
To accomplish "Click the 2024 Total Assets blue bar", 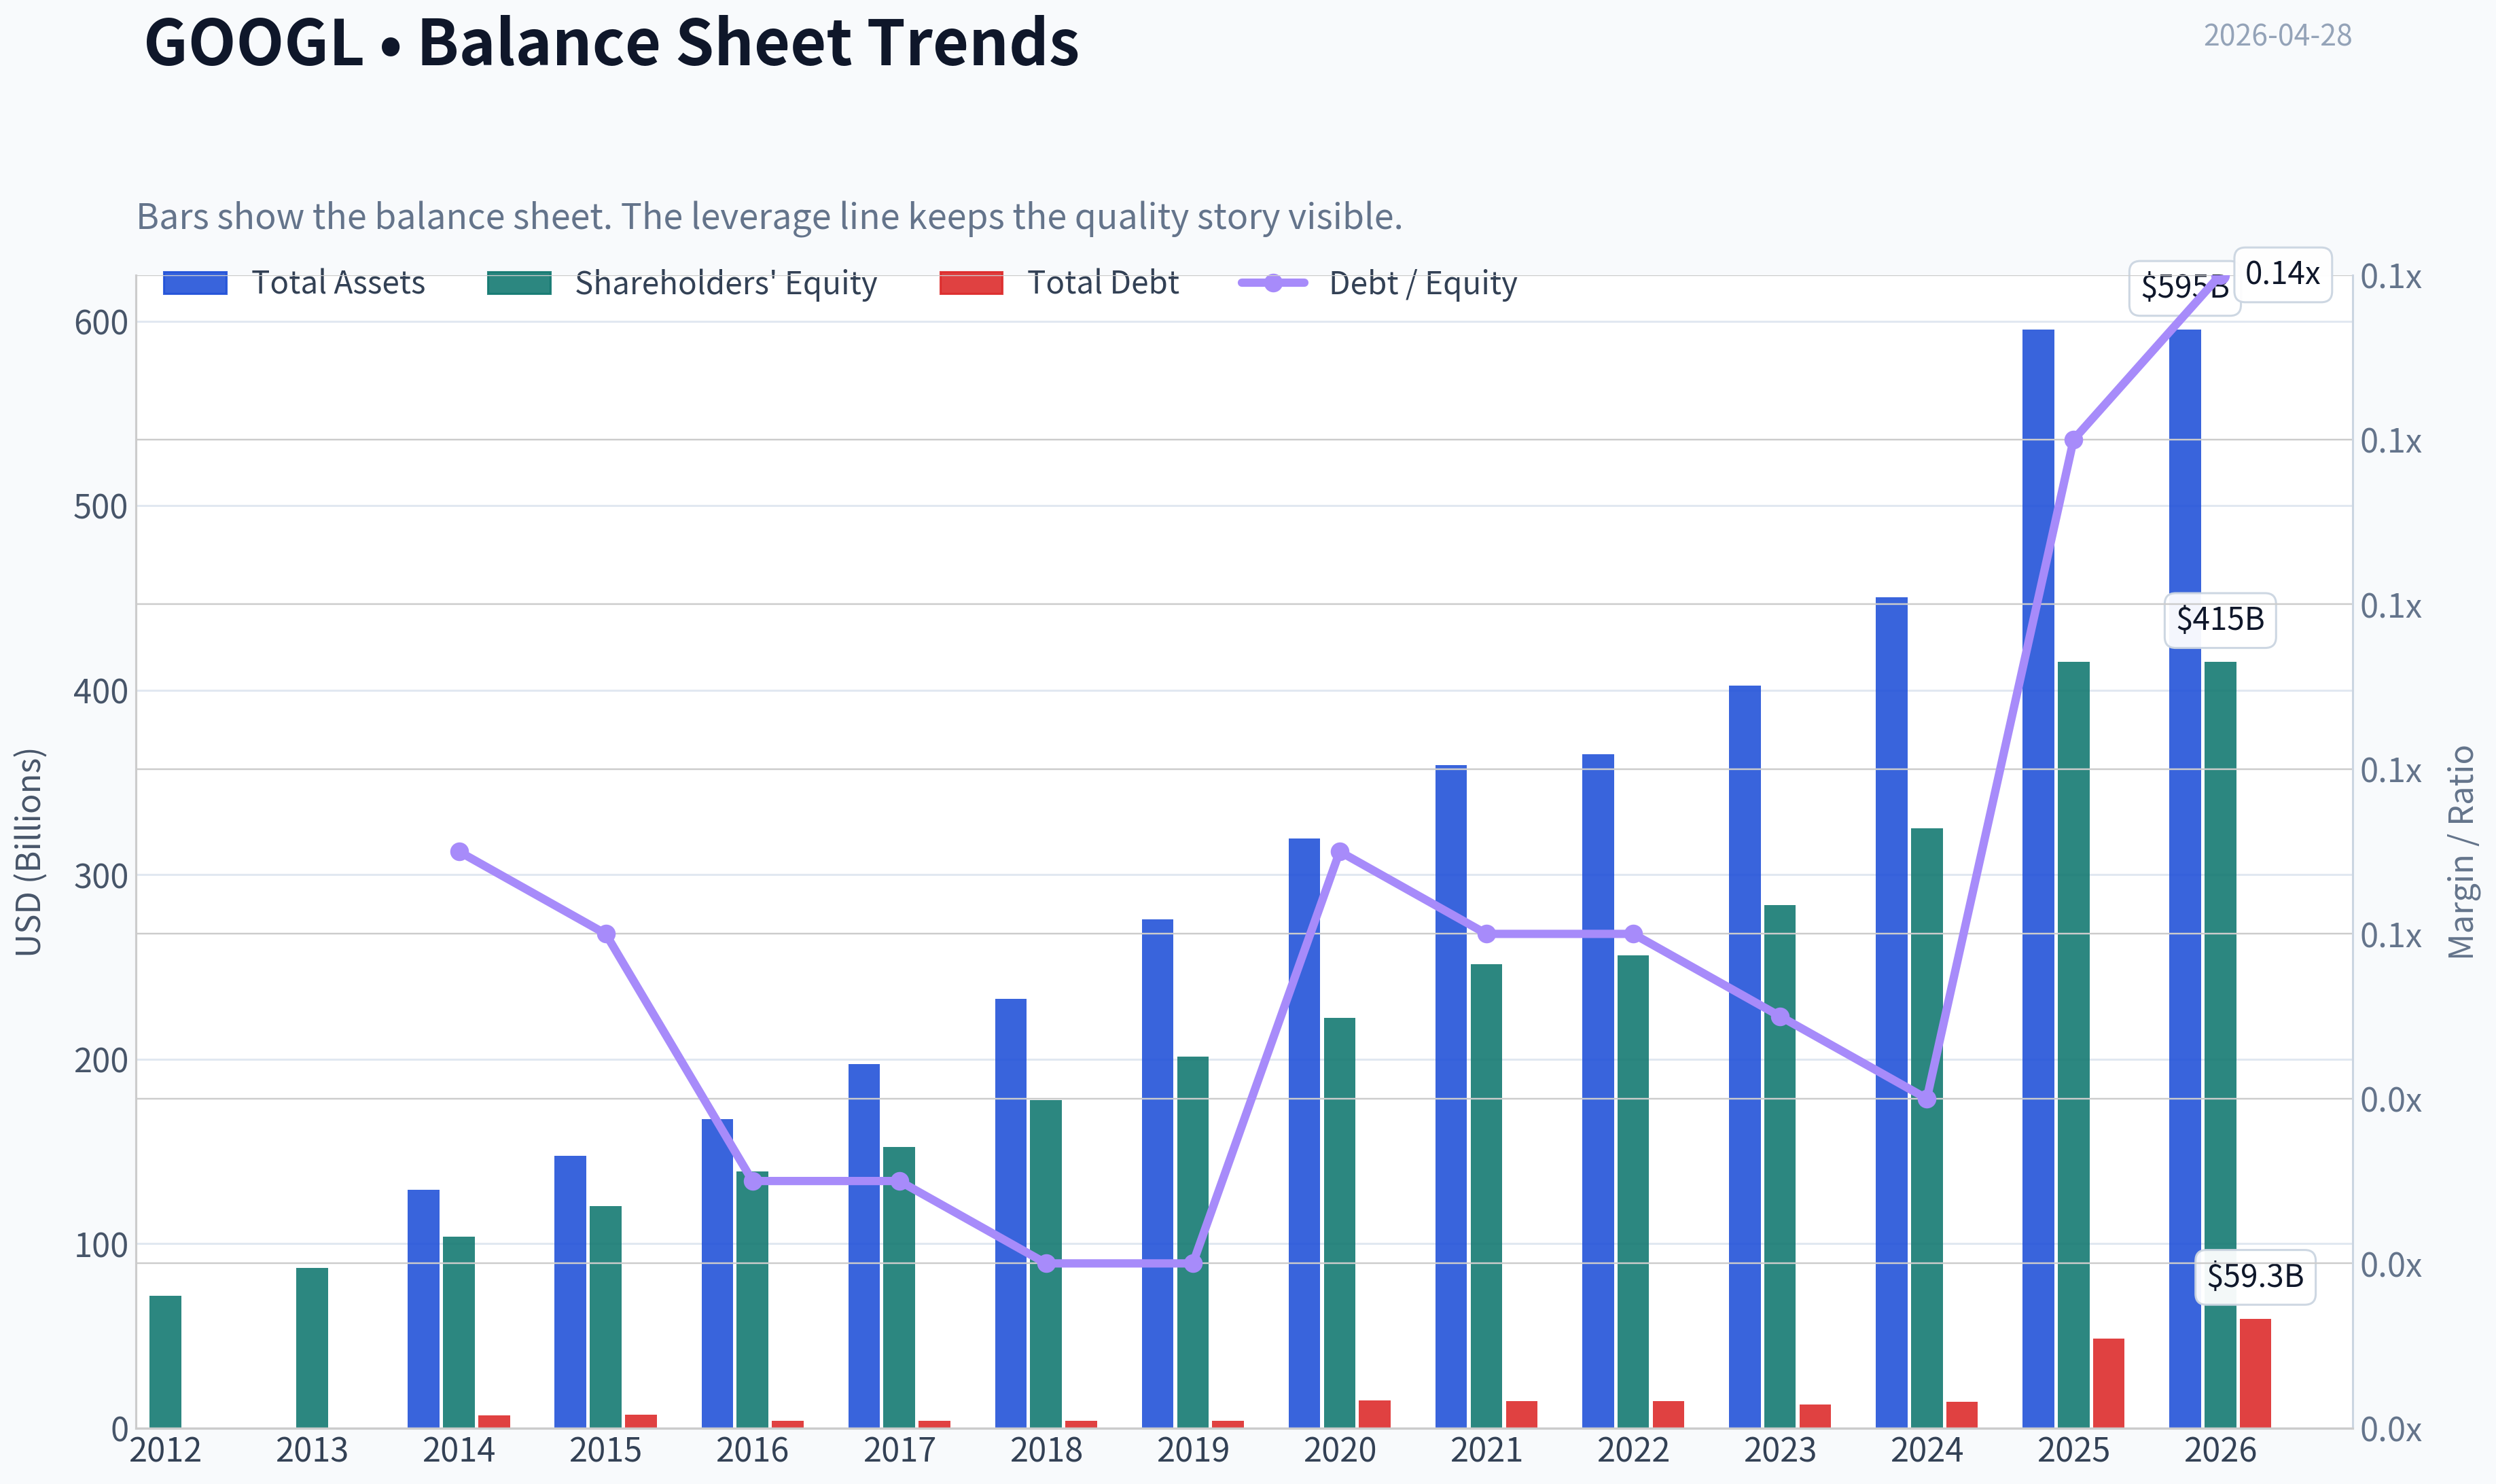I will click(1891, 1013).
